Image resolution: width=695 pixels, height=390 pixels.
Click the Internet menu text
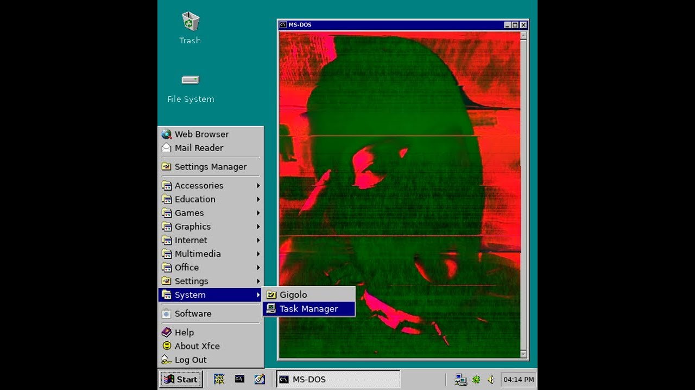[191, 240]
